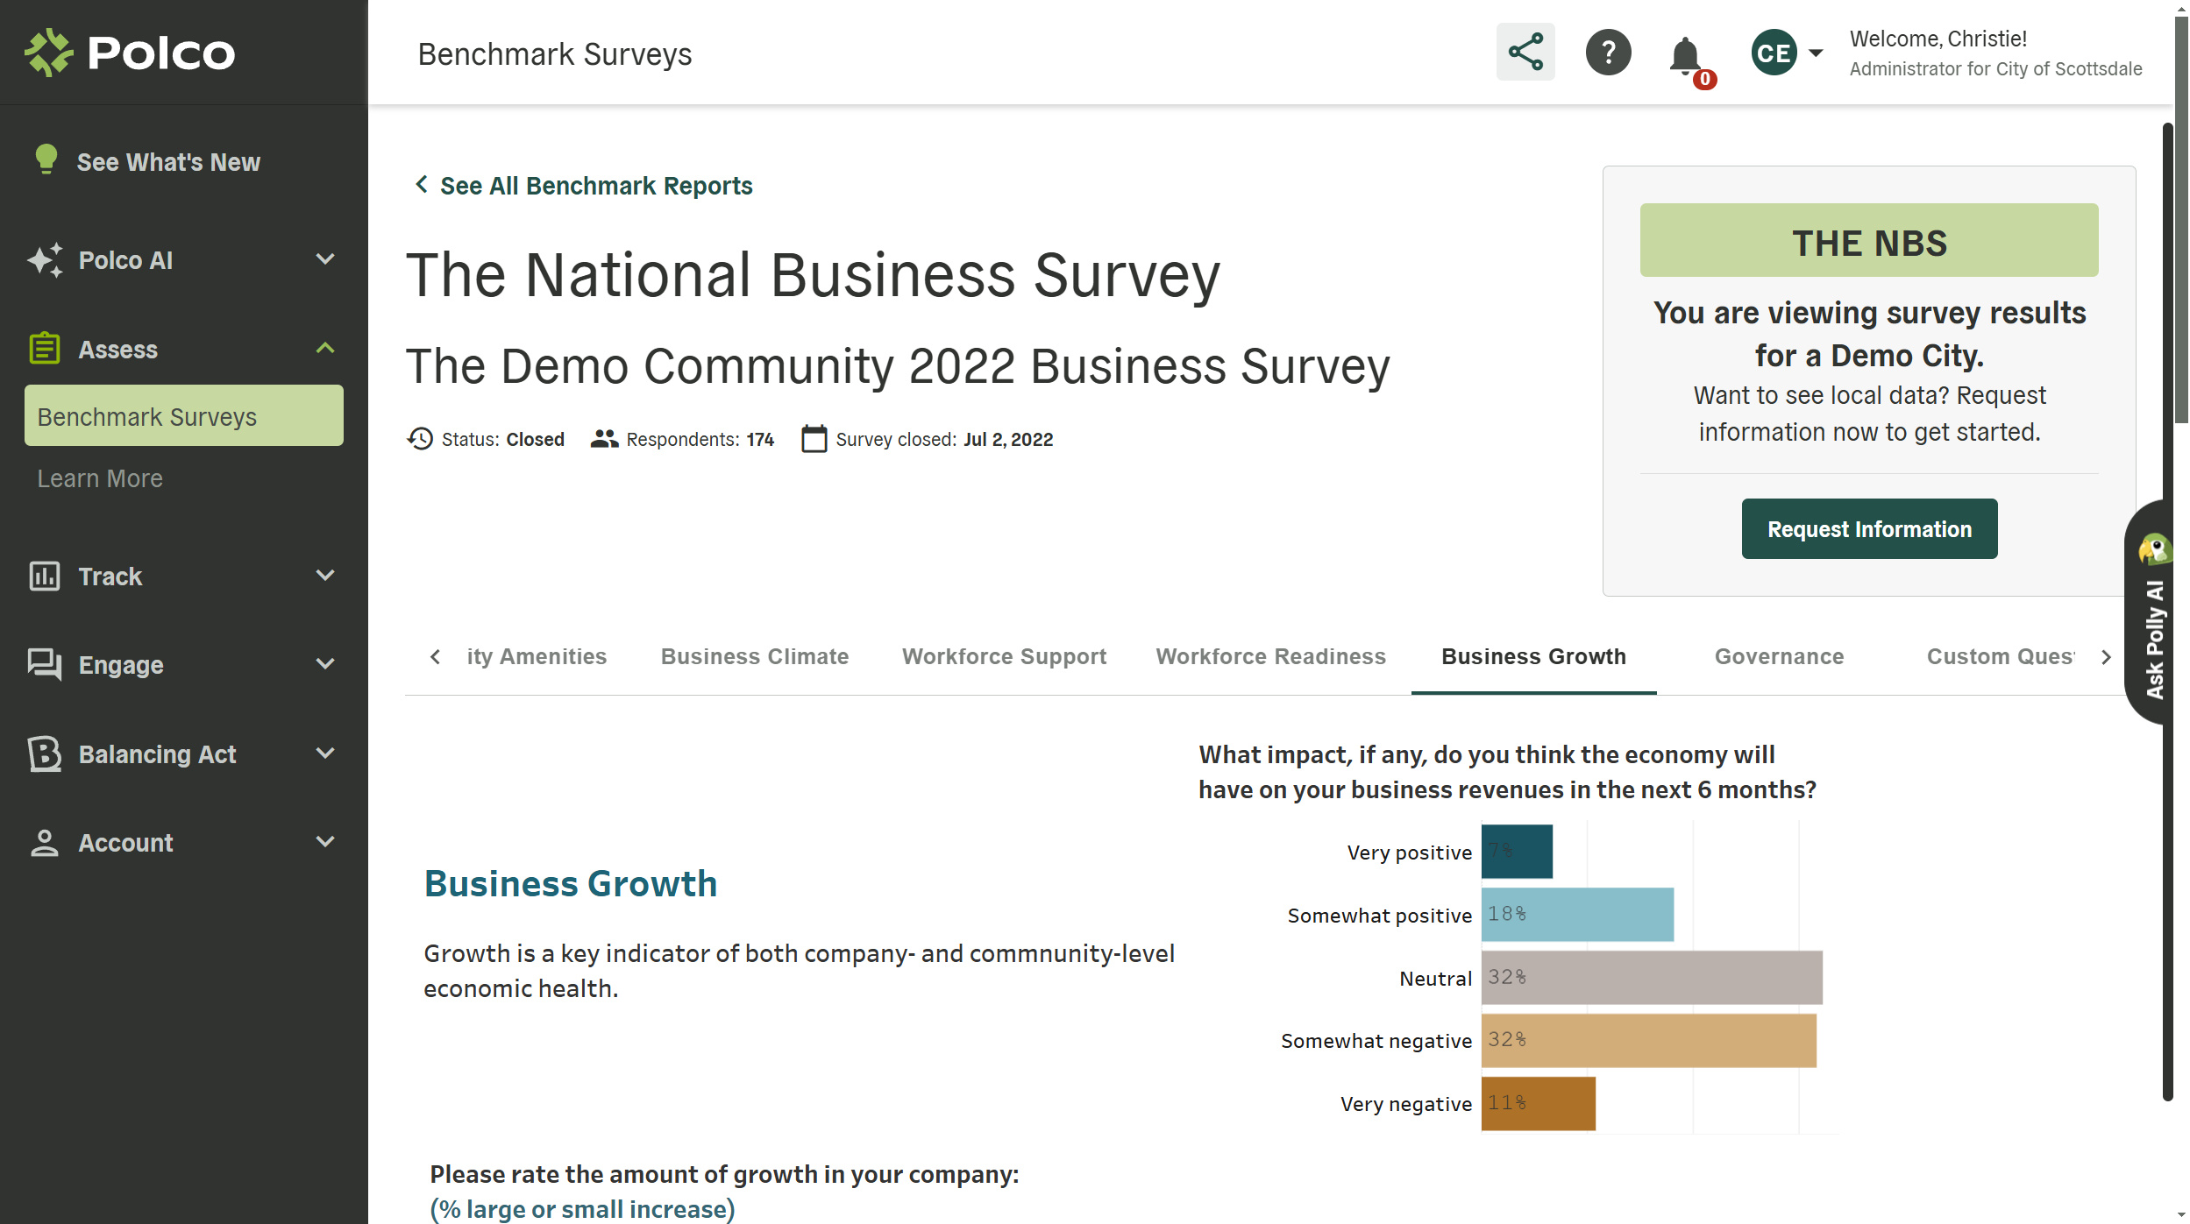Click the Request Information button
The height and width of the screenshot is (1224, 2190).
[1869, 529]
